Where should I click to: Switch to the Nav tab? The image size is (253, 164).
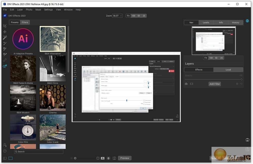coord(191,22)
